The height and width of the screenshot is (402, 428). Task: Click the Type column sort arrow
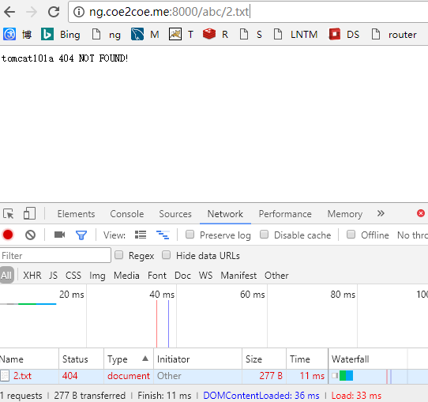pos(145,359)
